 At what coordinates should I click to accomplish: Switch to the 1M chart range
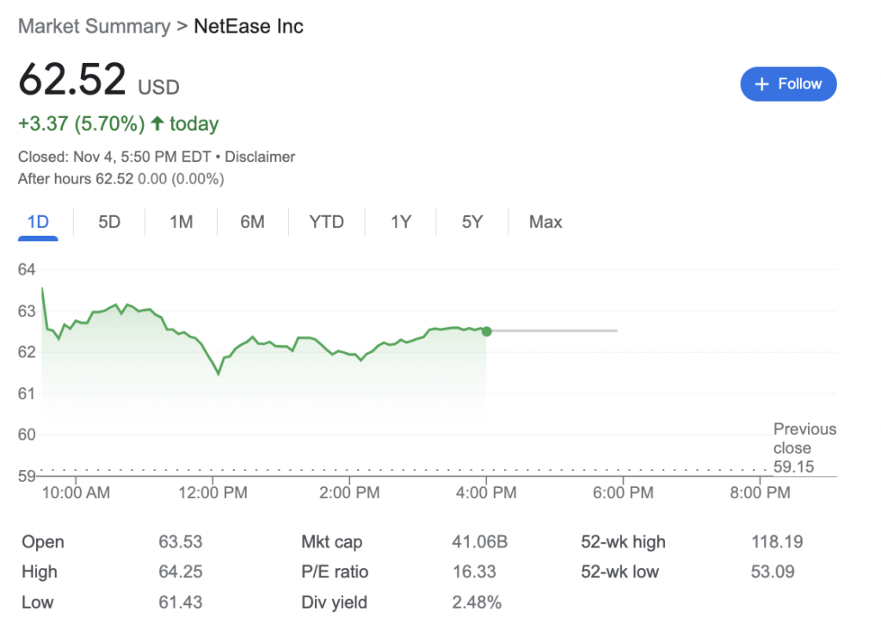181,222
